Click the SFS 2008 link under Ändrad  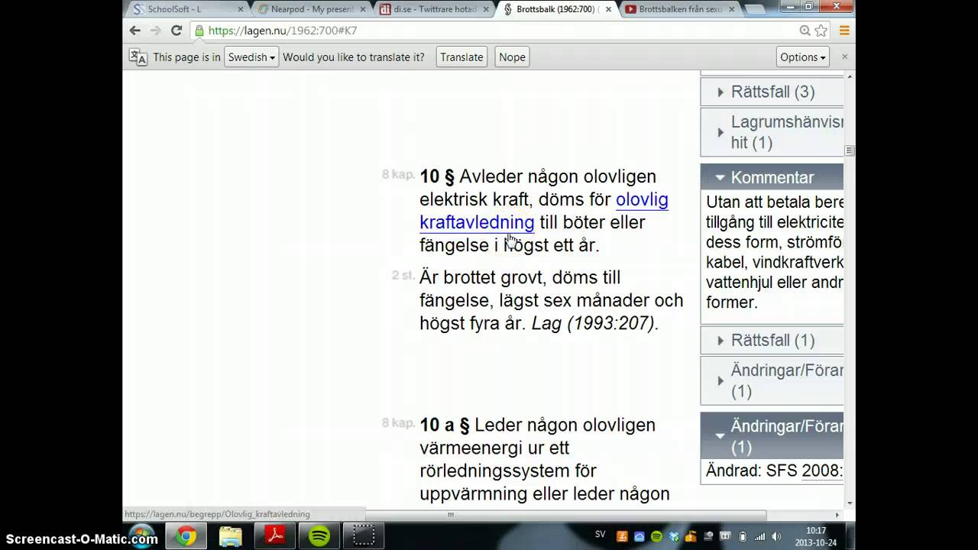tap(822, 471)
